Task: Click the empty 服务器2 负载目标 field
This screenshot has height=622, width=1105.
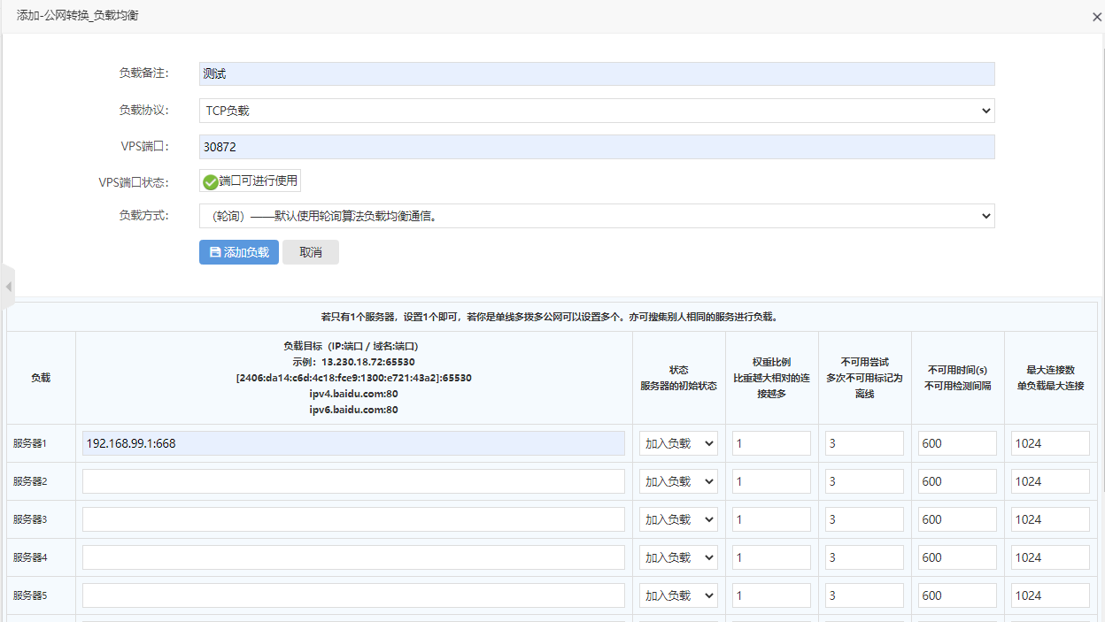Action: click(x=353, y=481)
